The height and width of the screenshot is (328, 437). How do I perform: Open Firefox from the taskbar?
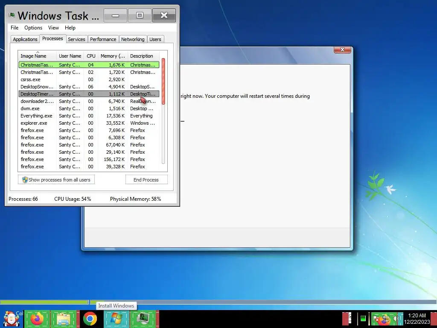pos(37,319)
